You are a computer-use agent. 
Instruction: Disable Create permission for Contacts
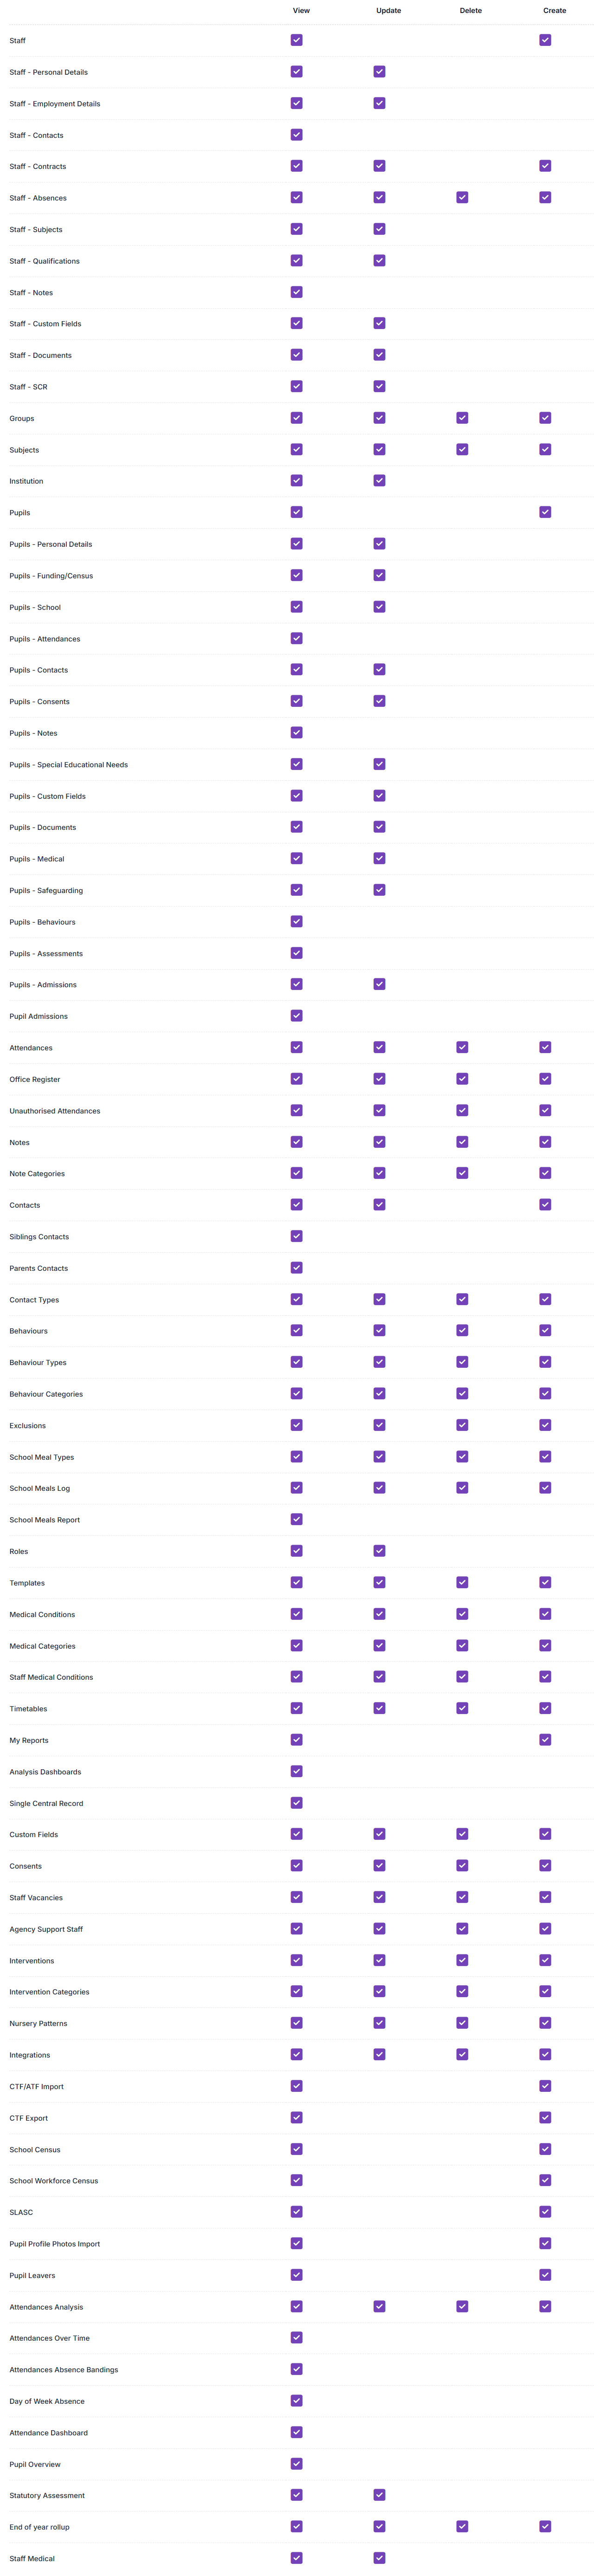click(545, 1205)
